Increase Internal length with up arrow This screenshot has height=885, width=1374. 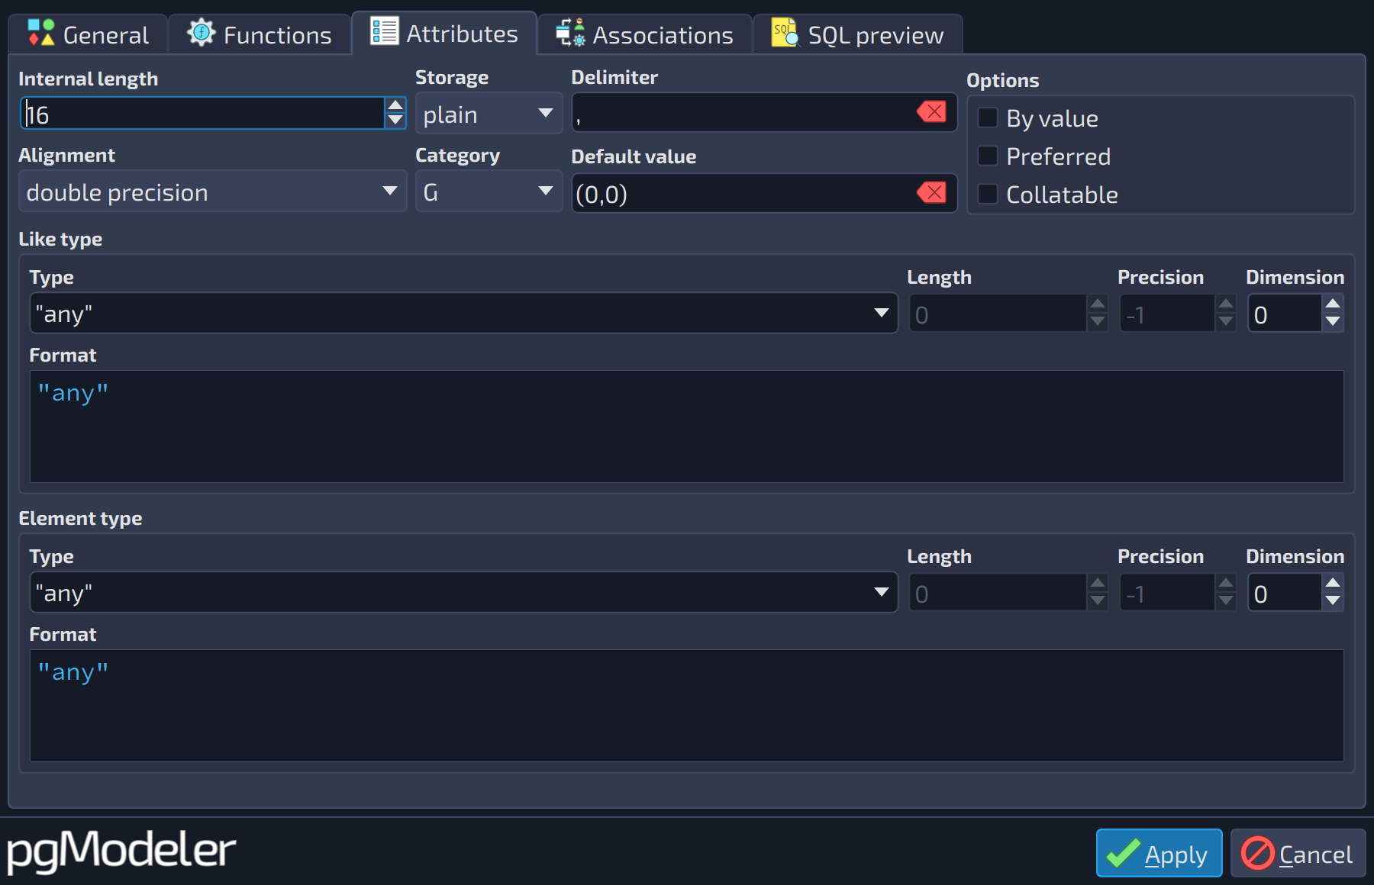[395, 105]
